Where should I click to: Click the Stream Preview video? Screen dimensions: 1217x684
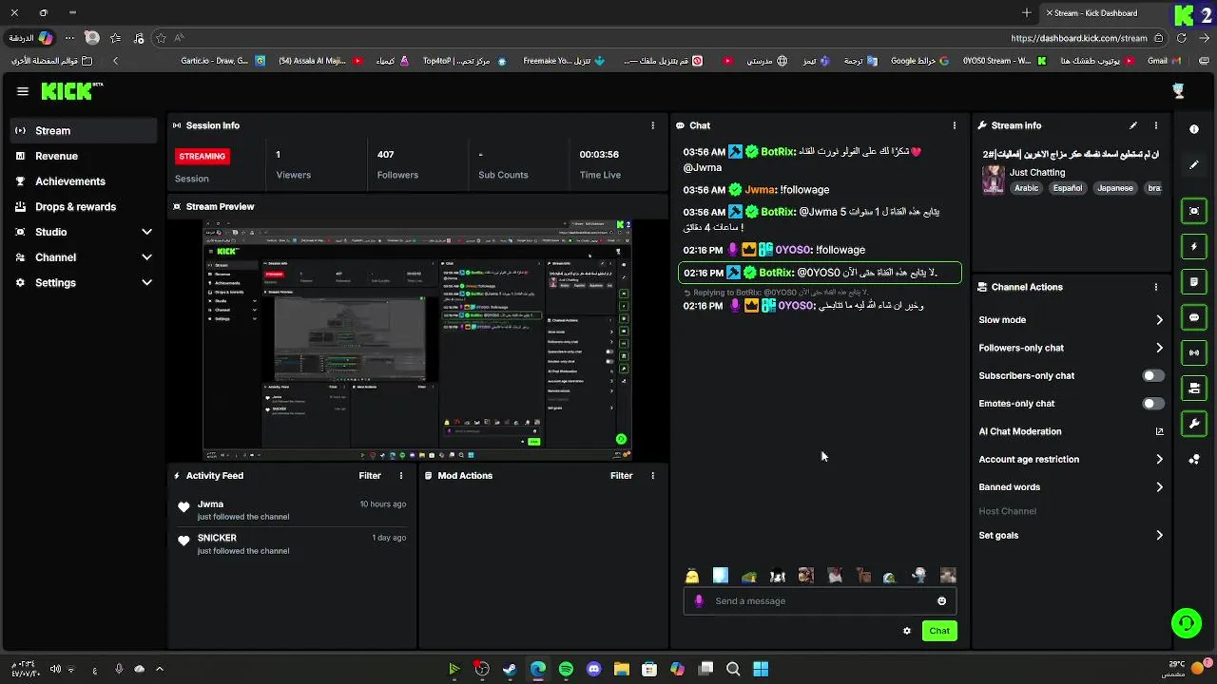coord(417,340)
